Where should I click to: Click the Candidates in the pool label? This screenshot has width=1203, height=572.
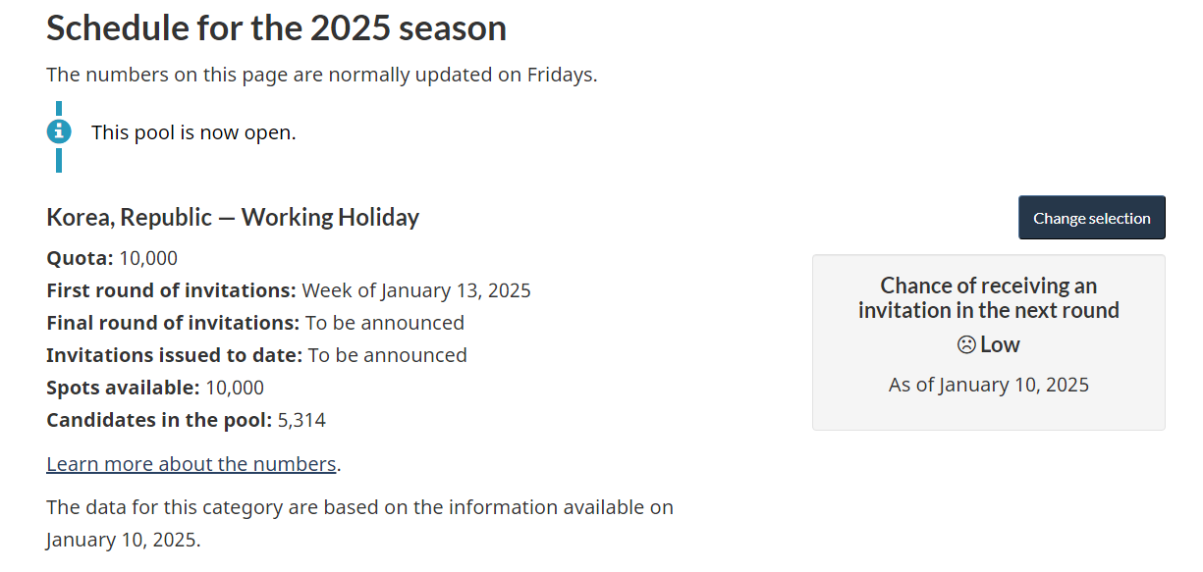click(158, 420)
